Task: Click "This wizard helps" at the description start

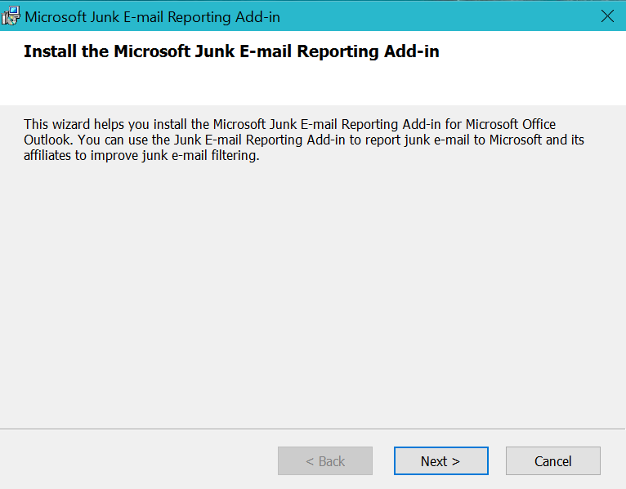Action: [74, 125]
